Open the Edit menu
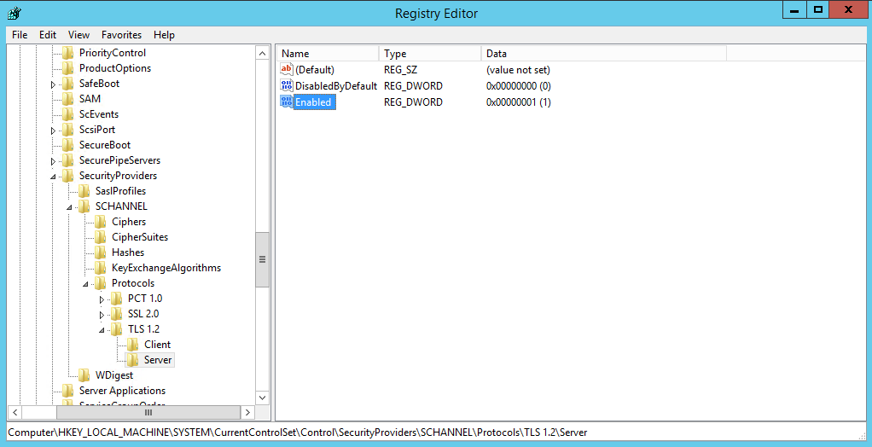This screenshot has width=872, height=447. [x=48, y=35]
